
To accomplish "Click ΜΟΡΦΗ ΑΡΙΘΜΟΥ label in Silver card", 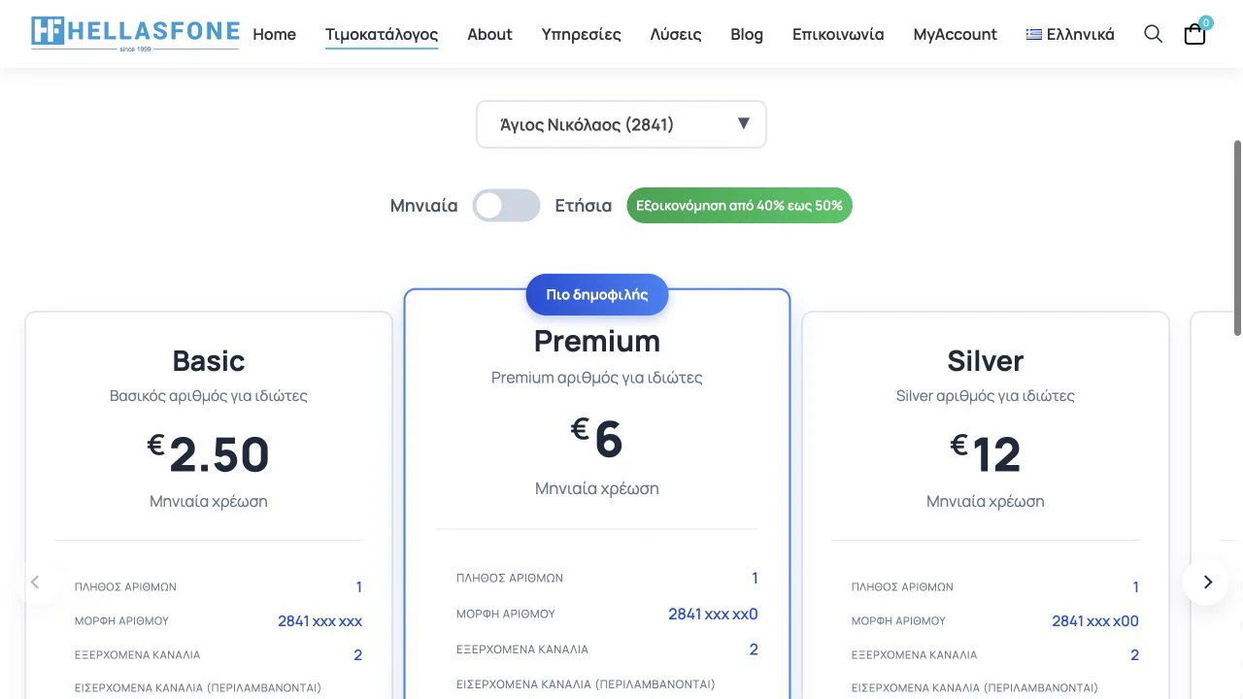I will (x=898, y=621).
